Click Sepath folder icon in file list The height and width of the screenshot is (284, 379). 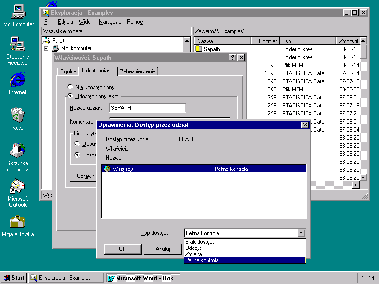tap(199, 49)
